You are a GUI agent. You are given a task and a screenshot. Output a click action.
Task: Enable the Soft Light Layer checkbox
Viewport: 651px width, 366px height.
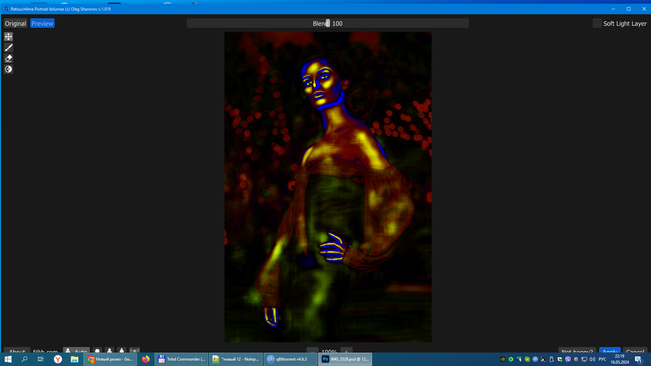tap(597, 23)
